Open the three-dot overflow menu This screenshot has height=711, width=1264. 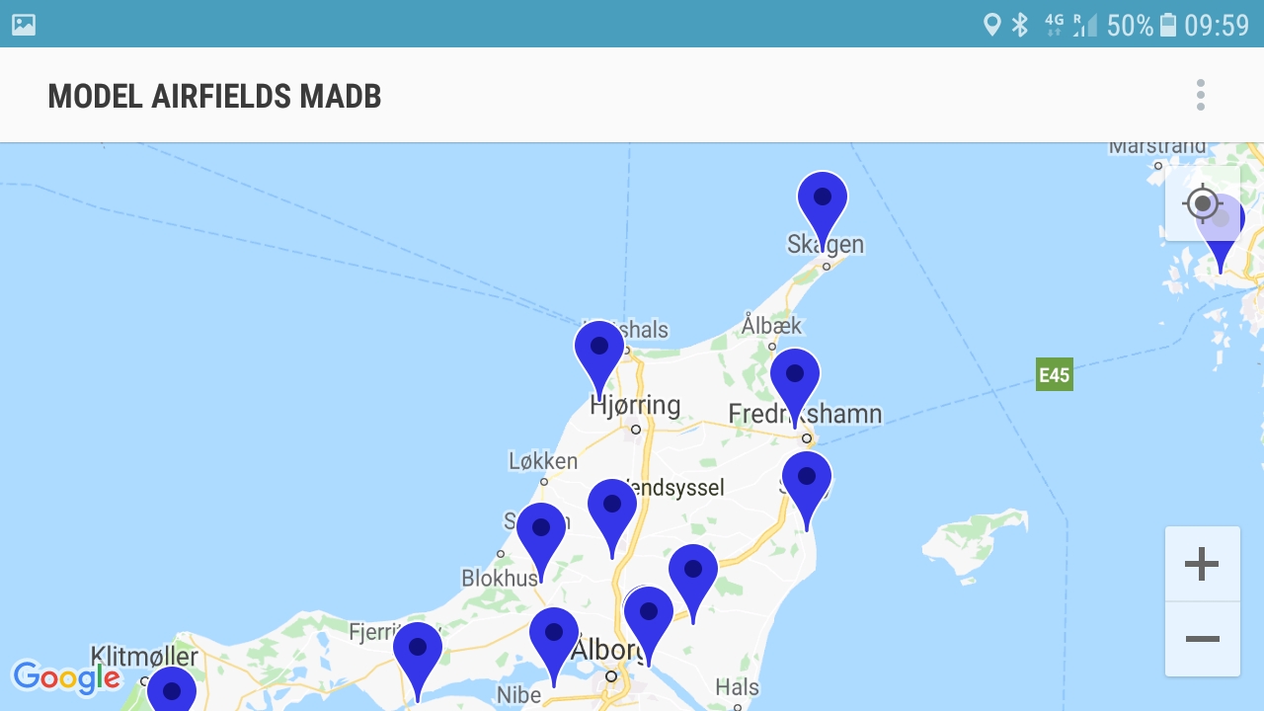[1201, 95]
